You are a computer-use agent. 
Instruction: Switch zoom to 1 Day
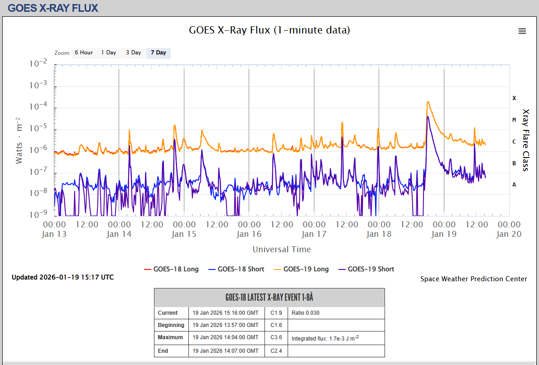tap(109, 53)
